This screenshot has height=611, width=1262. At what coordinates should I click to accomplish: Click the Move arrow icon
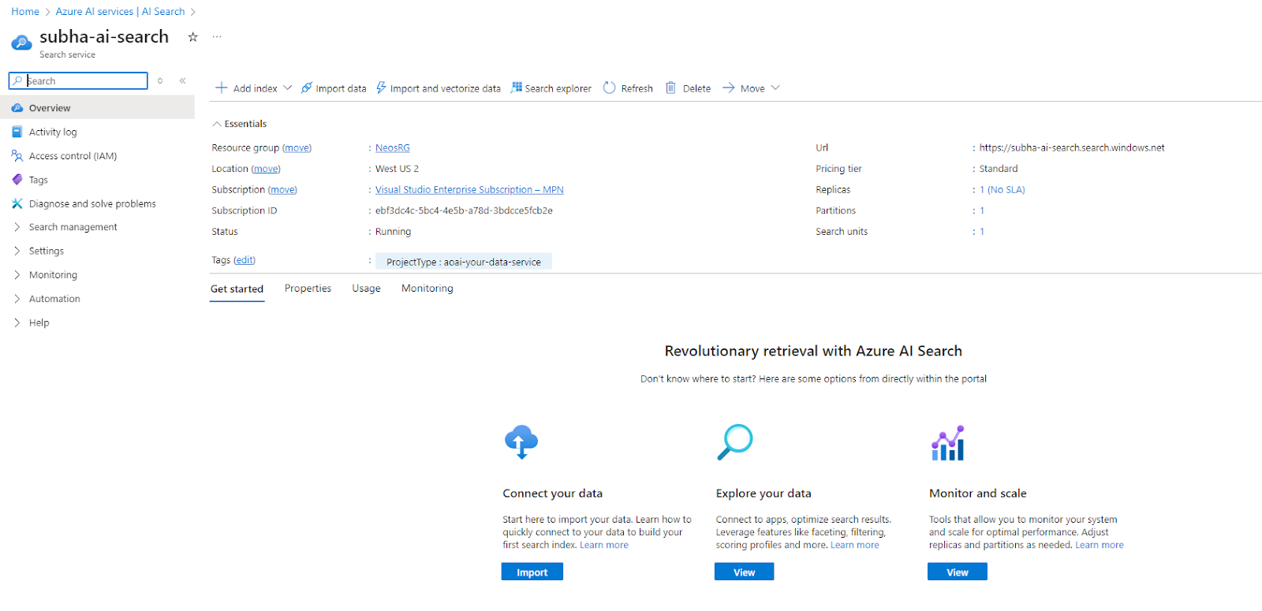point(729,88)
